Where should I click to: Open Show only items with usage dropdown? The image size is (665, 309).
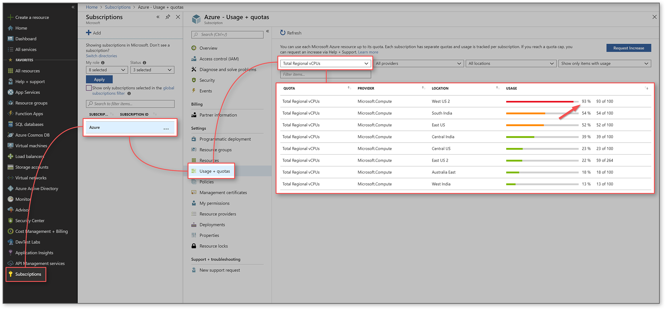605,63
